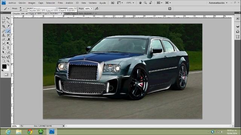Viewport: 241px width, 135px height.
Task: Select the highlighted Brush tool
Action: pos(8,31)
